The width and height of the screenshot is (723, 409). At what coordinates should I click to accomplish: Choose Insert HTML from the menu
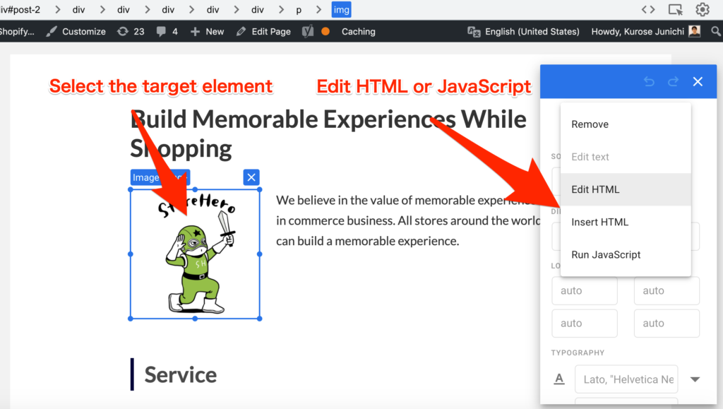pos(626,223)
